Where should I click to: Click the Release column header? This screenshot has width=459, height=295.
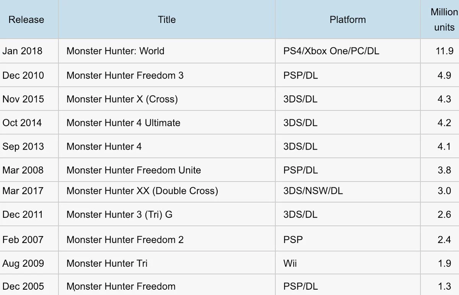pos(26,20)
